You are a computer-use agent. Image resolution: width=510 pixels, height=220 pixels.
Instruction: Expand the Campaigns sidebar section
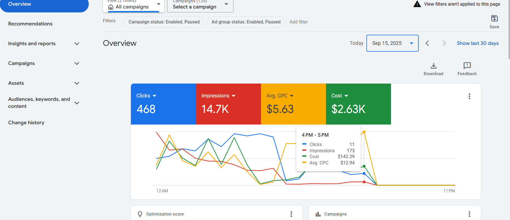point(77,63)
